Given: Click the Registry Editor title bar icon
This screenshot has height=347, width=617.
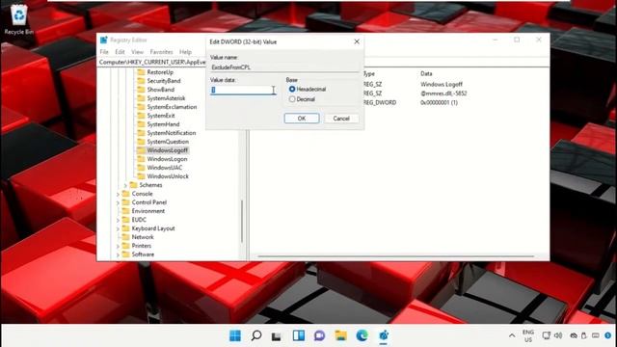Looking at the screenshot, I should 104,40.
